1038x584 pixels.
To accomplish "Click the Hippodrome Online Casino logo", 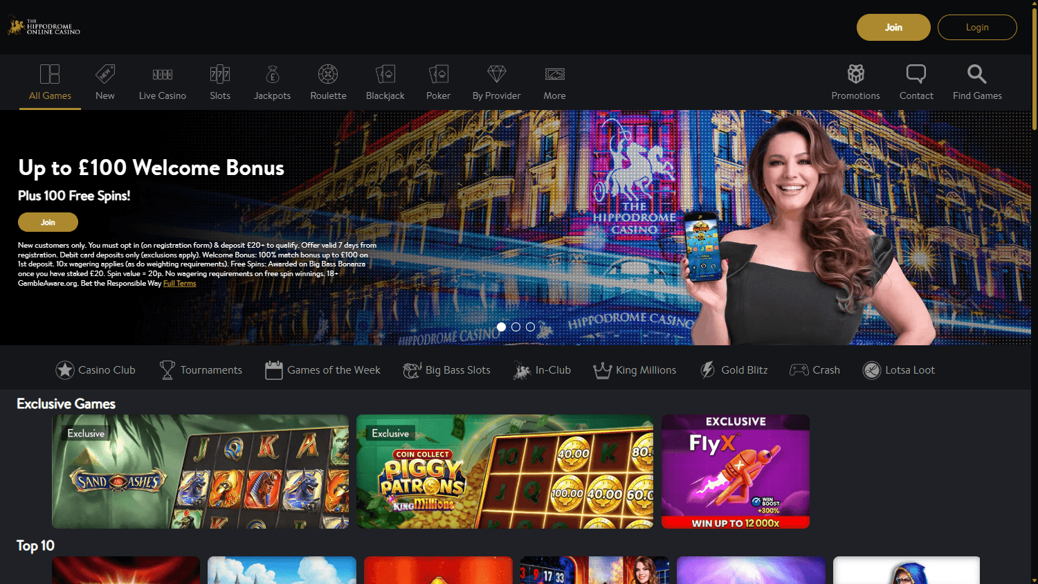I will [x=44, y=27].
